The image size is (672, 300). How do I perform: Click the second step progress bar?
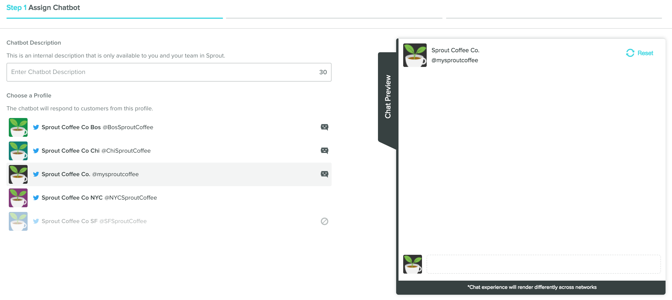(x=334, y=18)
